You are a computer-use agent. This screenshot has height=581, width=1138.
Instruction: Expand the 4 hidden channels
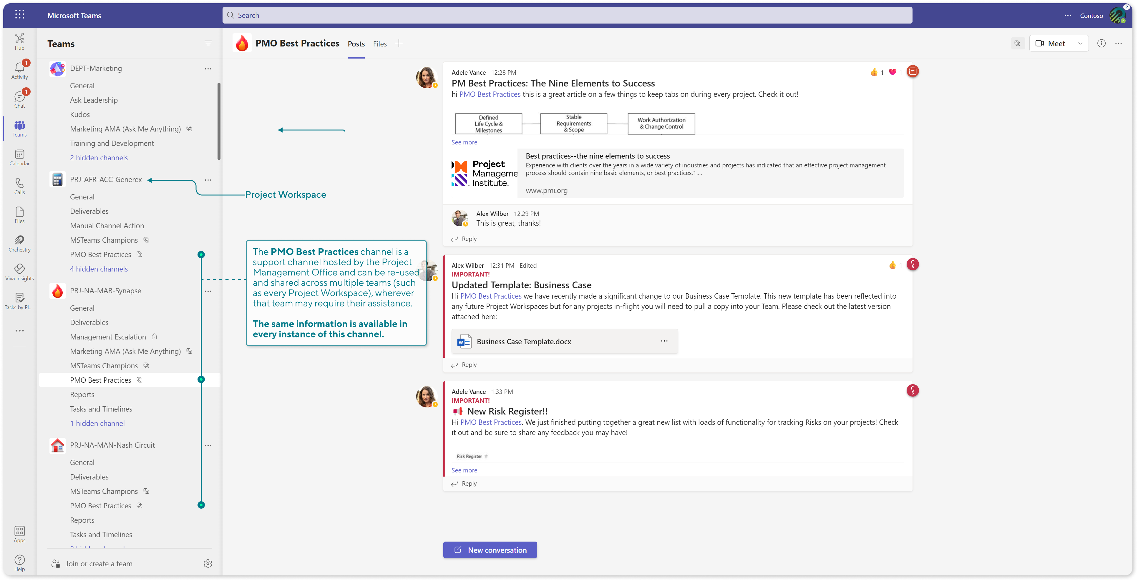click(x=99, y=268)
